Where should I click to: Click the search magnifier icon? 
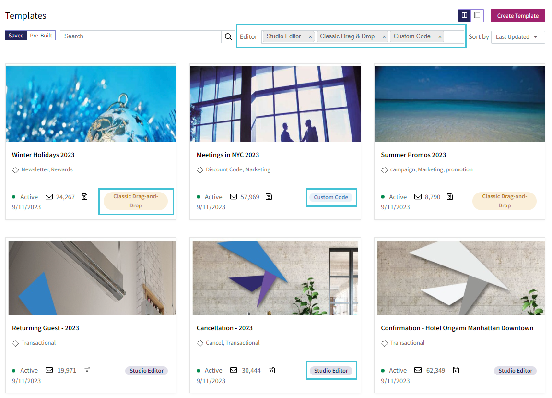click(228, 36)
